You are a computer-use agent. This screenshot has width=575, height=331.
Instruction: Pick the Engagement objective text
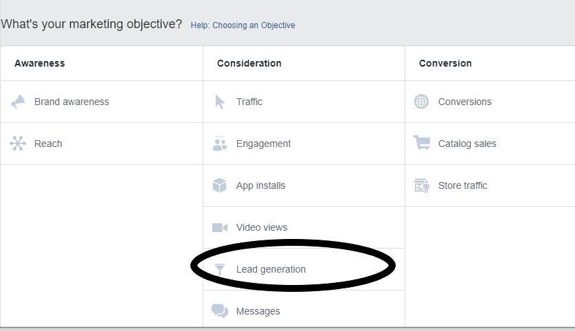(263, 144)
